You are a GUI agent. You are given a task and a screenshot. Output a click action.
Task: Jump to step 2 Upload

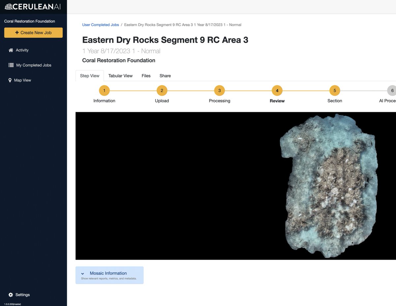[x=162, y=90]
